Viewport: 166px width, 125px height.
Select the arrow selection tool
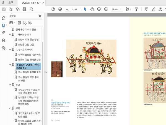coord(85,9)
